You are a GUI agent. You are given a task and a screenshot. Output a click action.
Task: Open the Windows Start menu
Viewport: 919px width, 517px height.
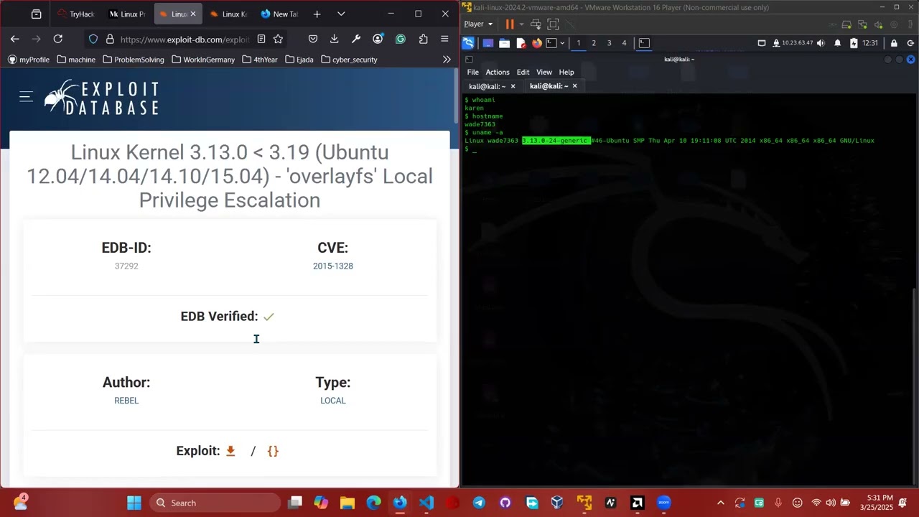click(x=134, y=503)
